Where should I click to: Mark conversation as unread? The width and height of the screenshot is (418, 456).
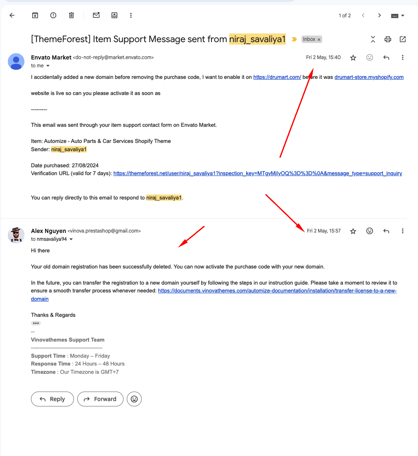click(x=96, y=15)
